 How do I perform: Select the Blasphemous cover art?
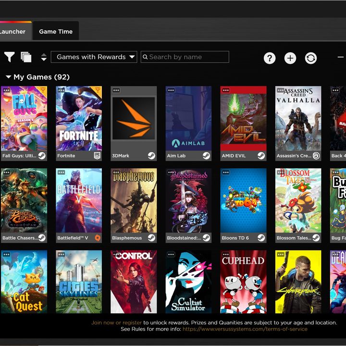click(x=134, y=200)
